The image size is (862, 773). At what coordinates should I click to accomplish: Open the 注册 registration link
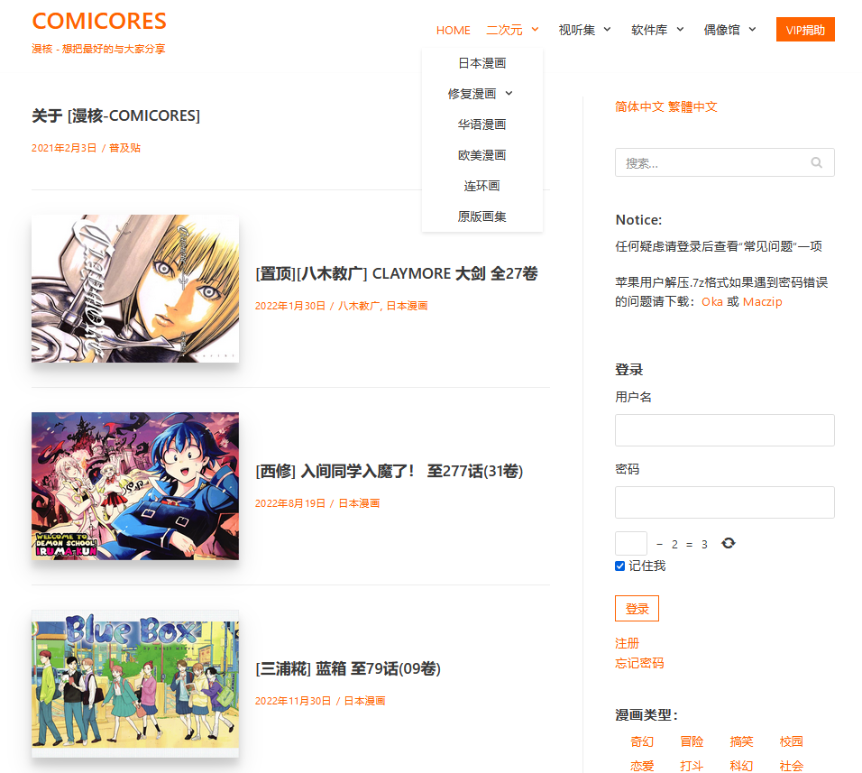pos(628,643)
